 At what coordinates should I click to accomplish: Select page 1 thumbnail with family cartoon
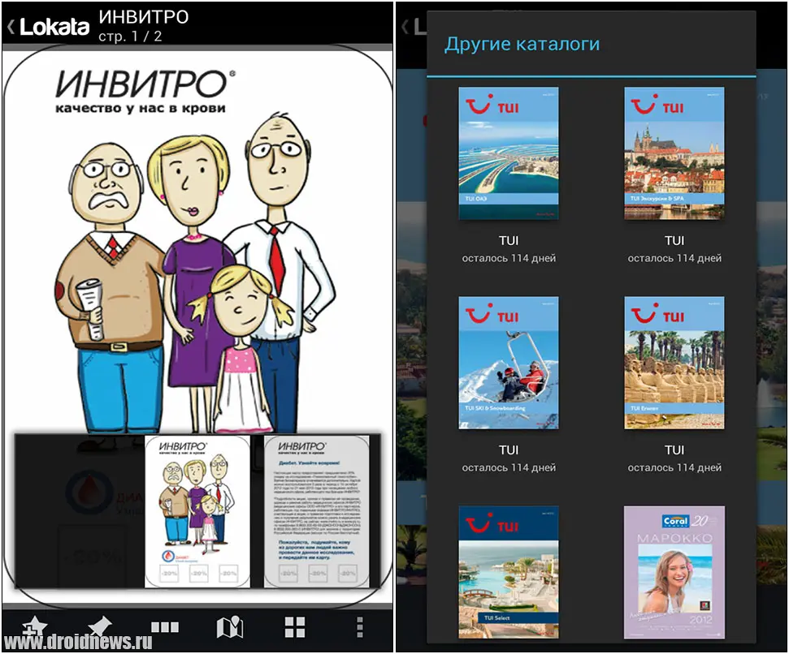[197, 511]
